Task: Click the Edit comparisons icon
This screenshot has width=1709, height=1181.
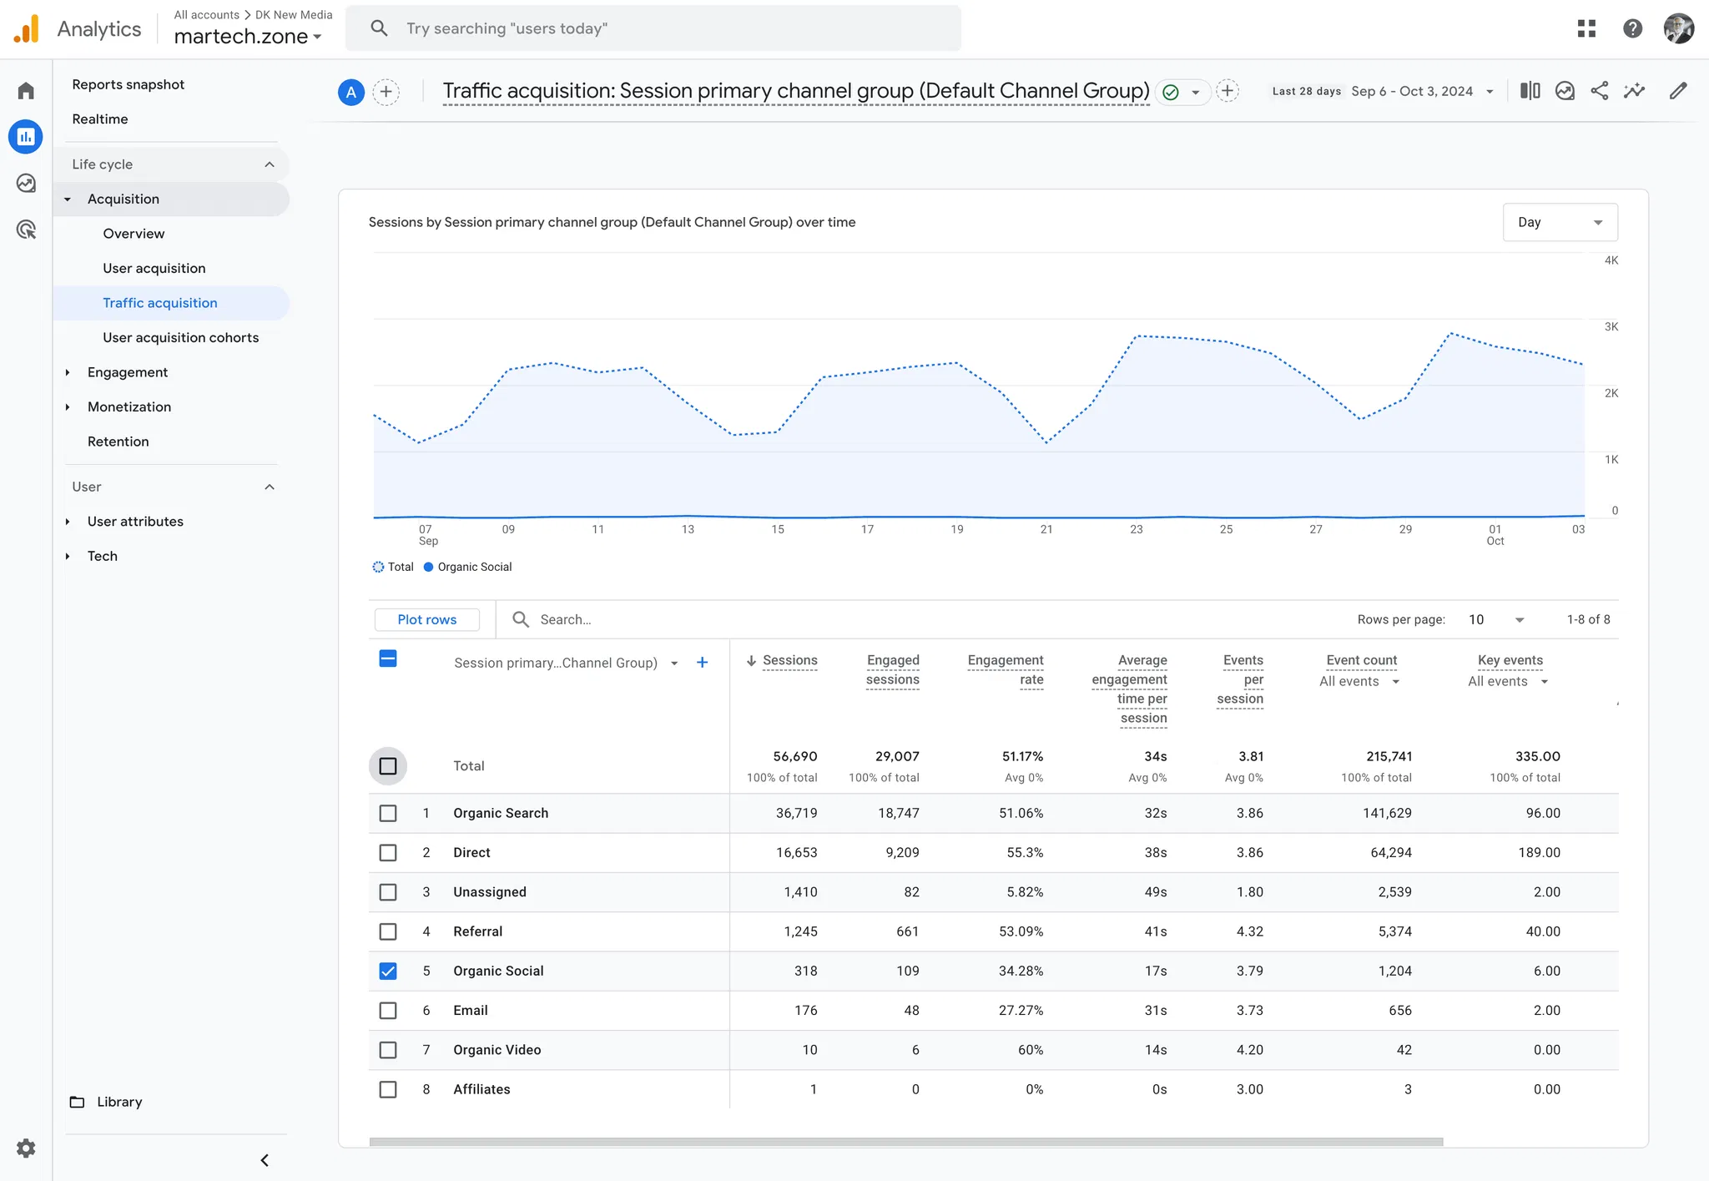Action: (1530, 91)
